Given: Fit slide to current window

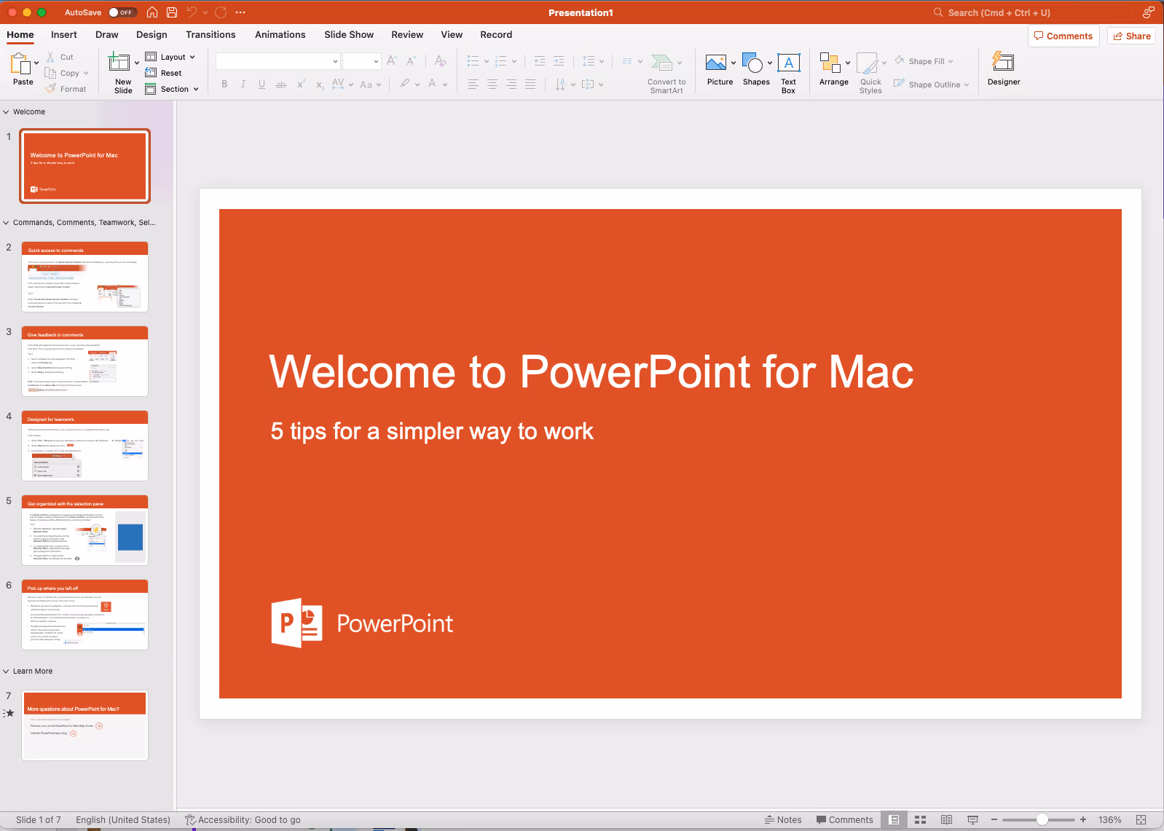Looking at the screenshot, I should 1141,819.
